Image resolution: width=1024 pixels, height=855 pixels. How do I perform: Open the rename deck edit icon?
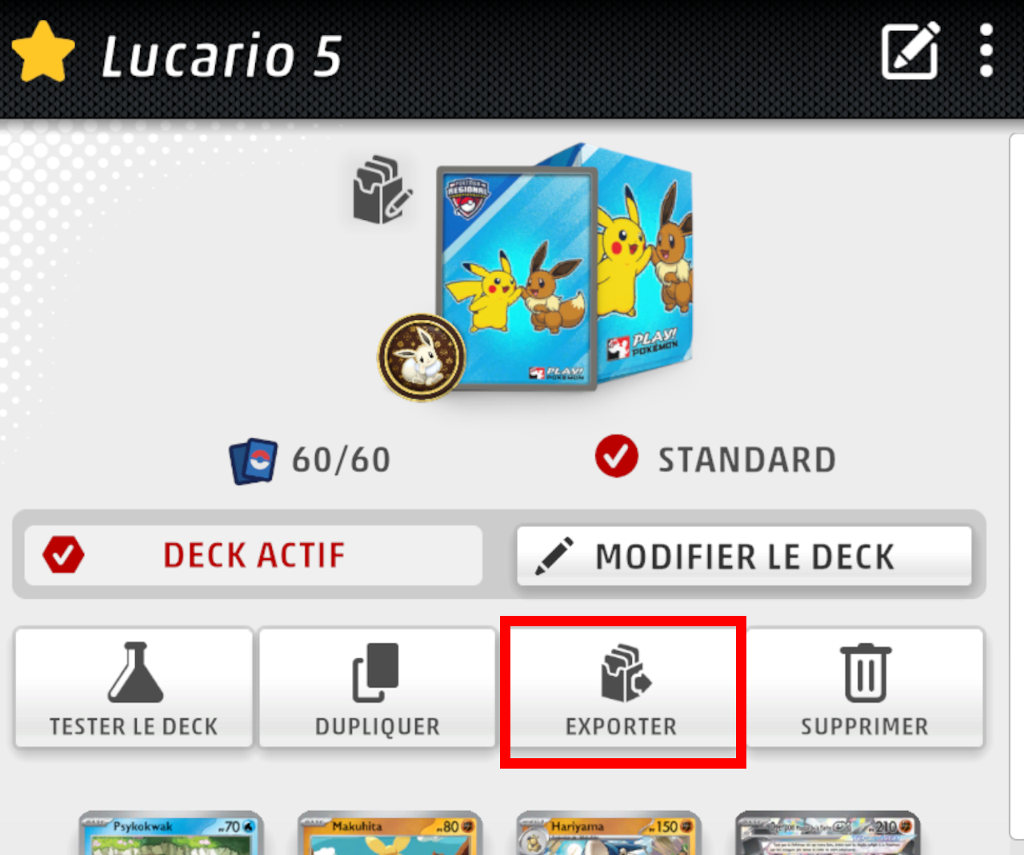click(x=910, y=51)
